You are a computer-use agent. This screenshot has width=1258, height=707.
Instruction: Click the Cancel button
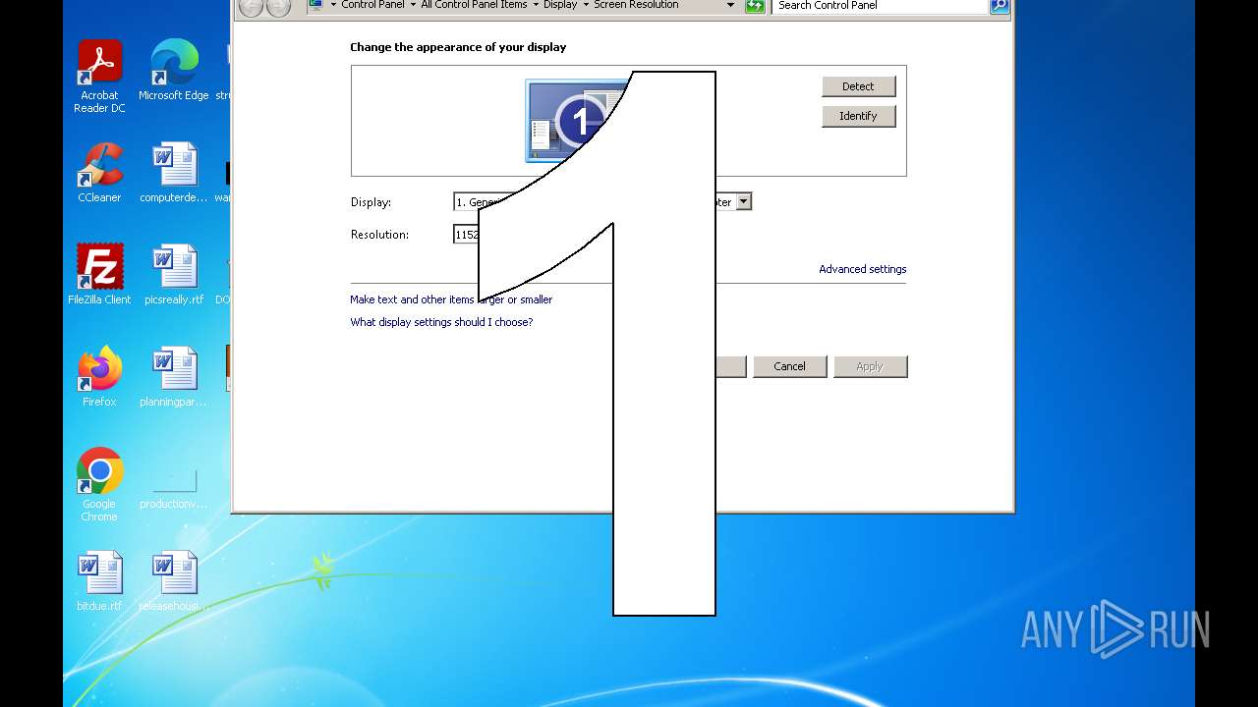[x=789, y=366]
